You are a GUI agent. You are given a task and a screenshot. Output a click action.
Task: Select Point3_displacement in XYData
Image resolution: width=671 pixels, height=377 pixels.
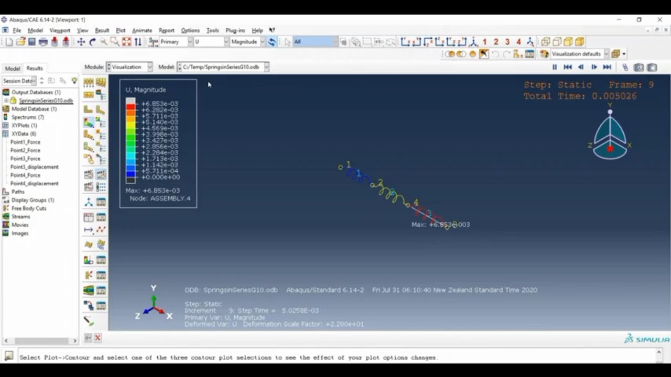(x=35, y=167)
